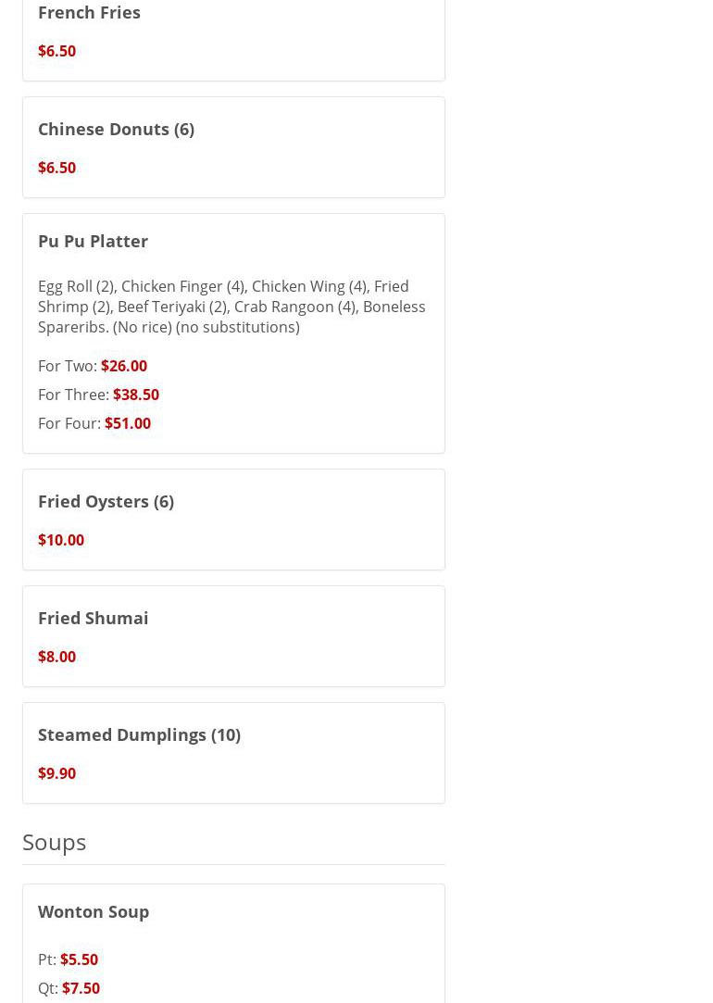Image resolution: width=713 pixels, height=1003 pixels.
Task: Click the Fried Oysters $10.00 price
Action: coord(61,540)
